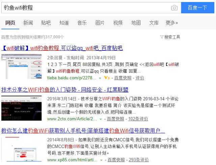Expand the arrow next to www.xp85.com URL

pyautogui.click(x=101, y=160)
